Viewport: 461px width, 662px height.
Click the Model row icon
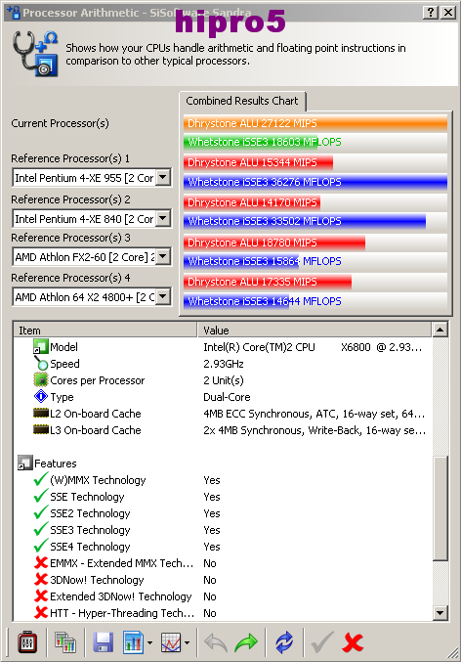point(40,346)
